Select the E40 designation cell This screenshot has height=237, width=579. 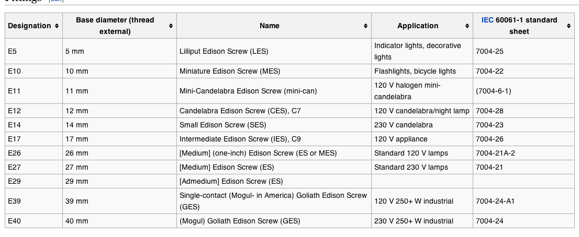pos(15,221)
